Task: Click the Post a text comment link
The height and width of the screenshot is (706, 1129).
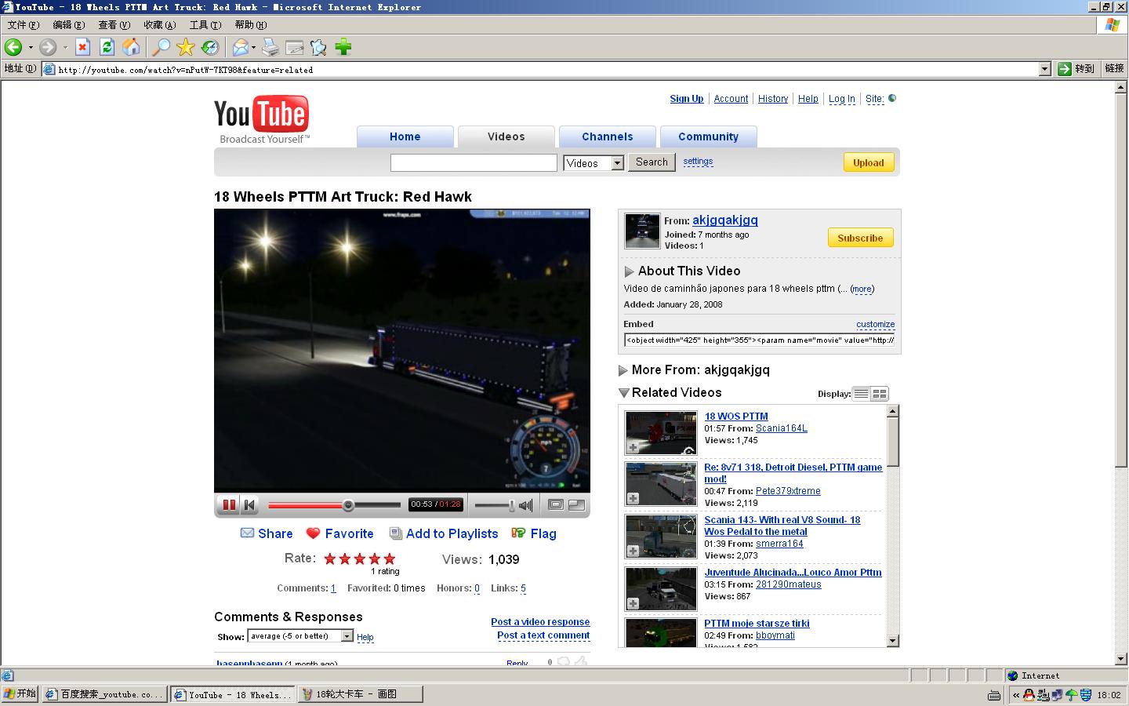Action: pyautogui.click(x=543, y=635)
